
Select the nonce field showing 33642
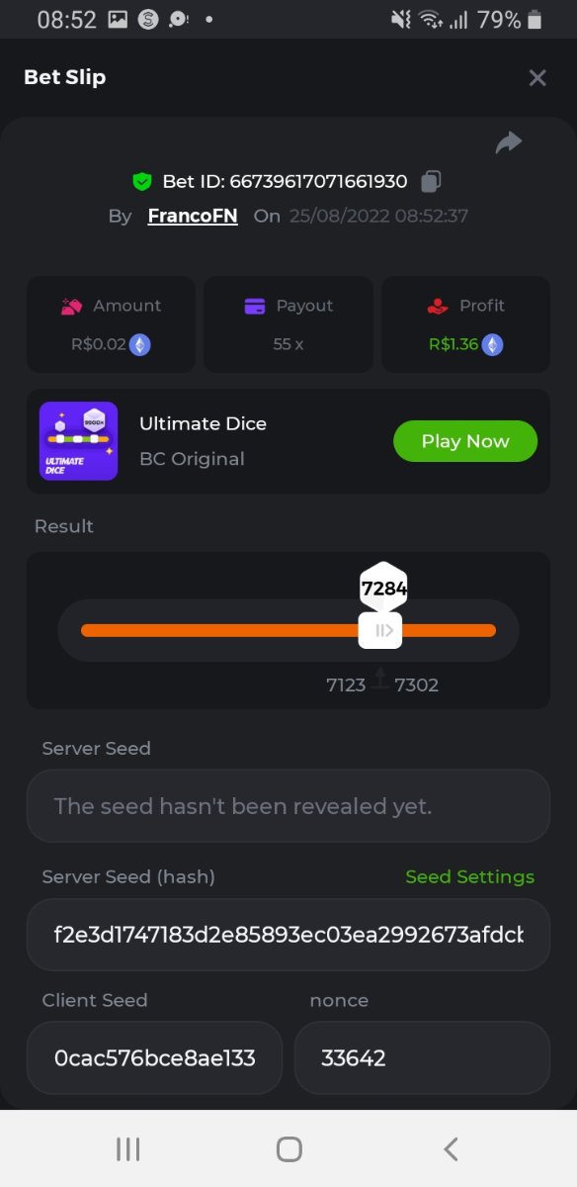coord(423,1058)
